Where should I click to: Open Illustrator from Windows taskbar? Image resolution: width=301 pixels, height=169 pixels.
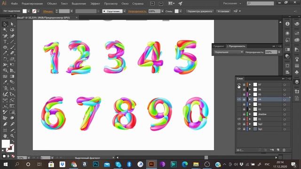click(x=151, y=164)
